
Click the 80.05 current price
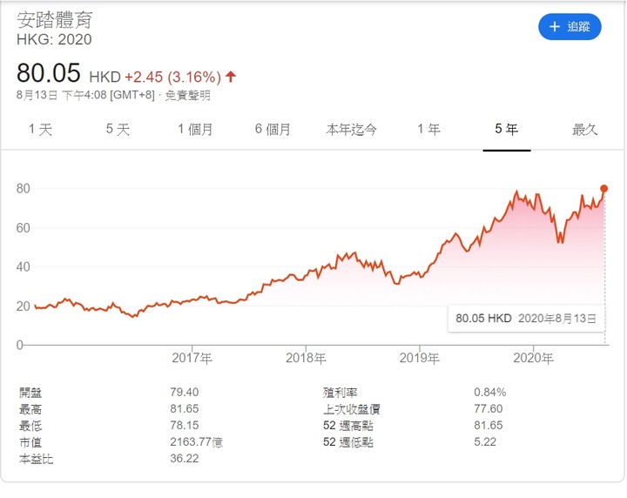pos(49,73)
